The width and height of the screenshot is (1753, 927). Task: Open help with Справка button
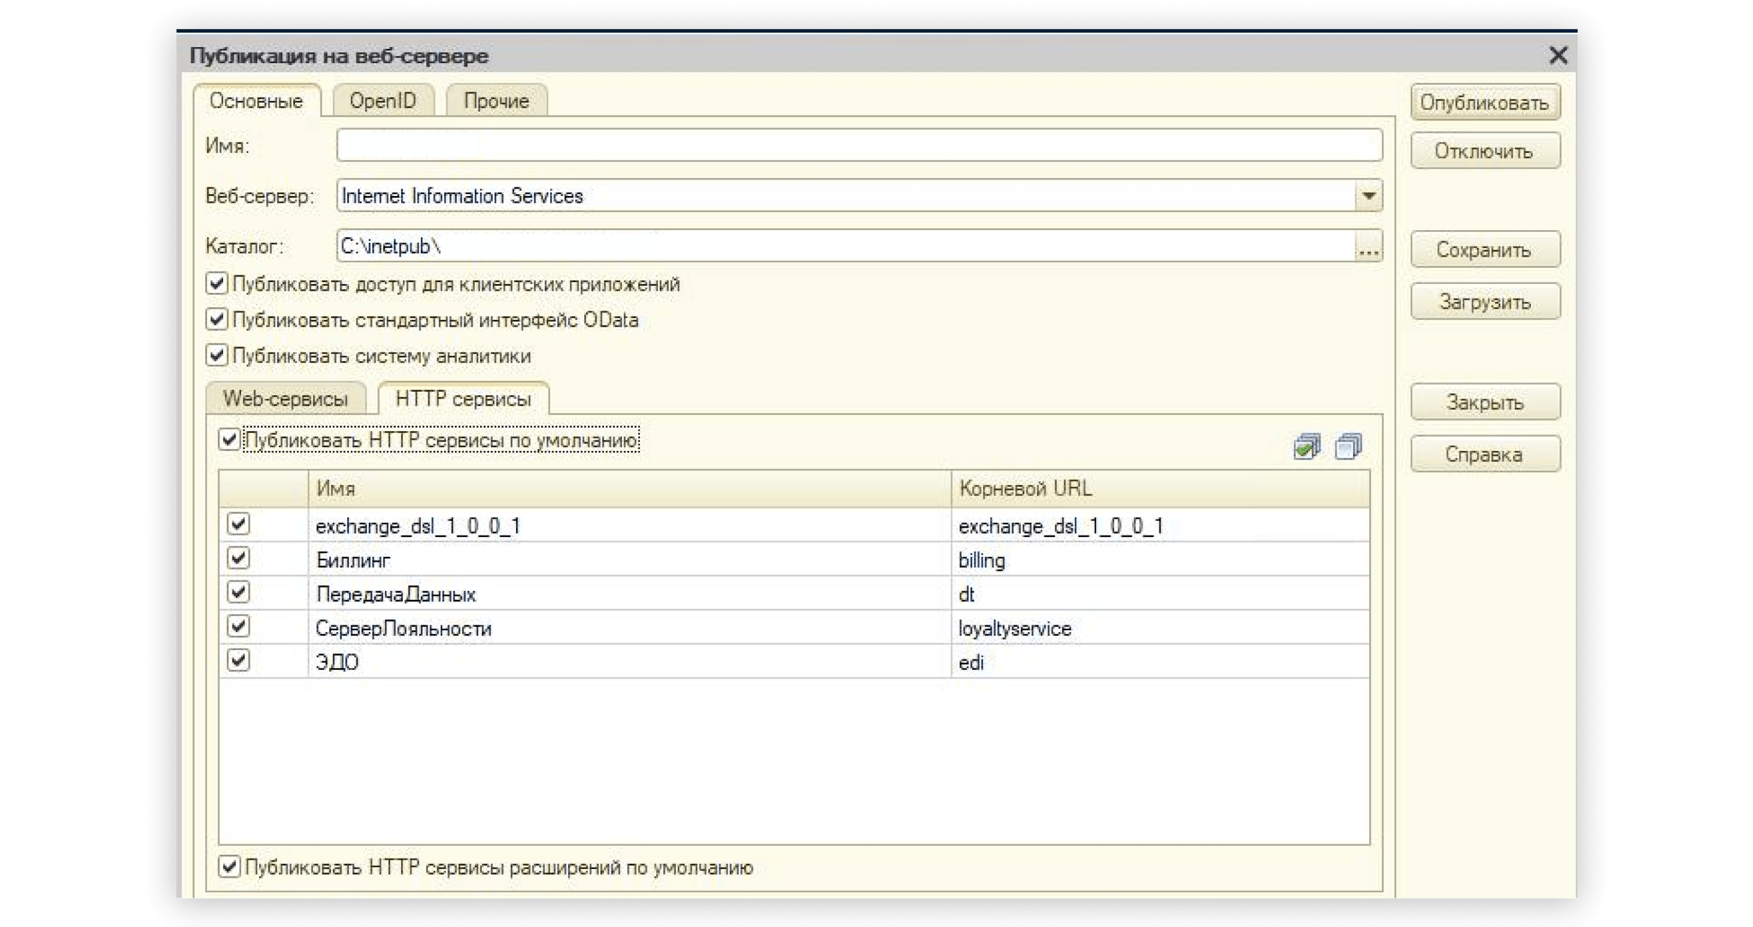(x=1485, y=453)
